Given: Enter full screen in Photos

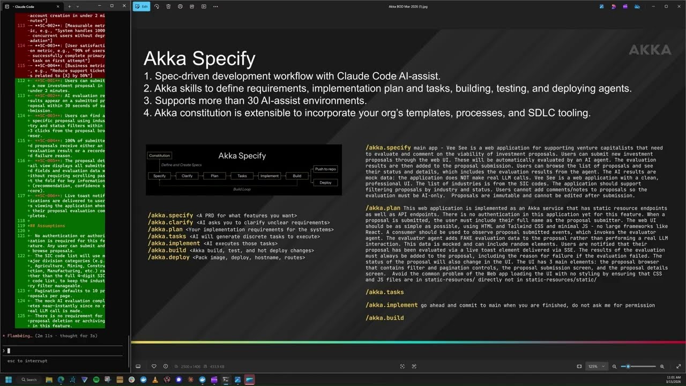Looking at the screenshot, I should coord(678,366).
